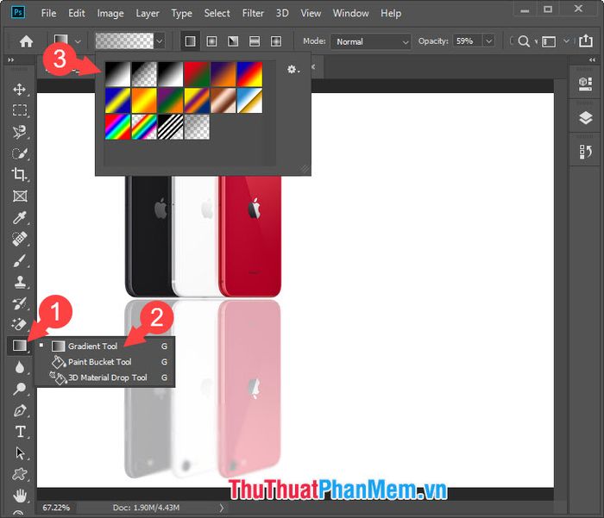
Task: Open the Layers panel icon
Action: [x=585, y=118]
